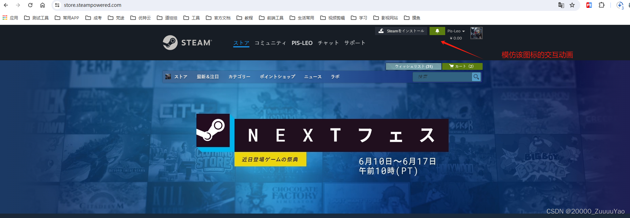630x218 pixels.
Task: Open the 摸鱼 bookmark folder
Action: coord(412,18)
